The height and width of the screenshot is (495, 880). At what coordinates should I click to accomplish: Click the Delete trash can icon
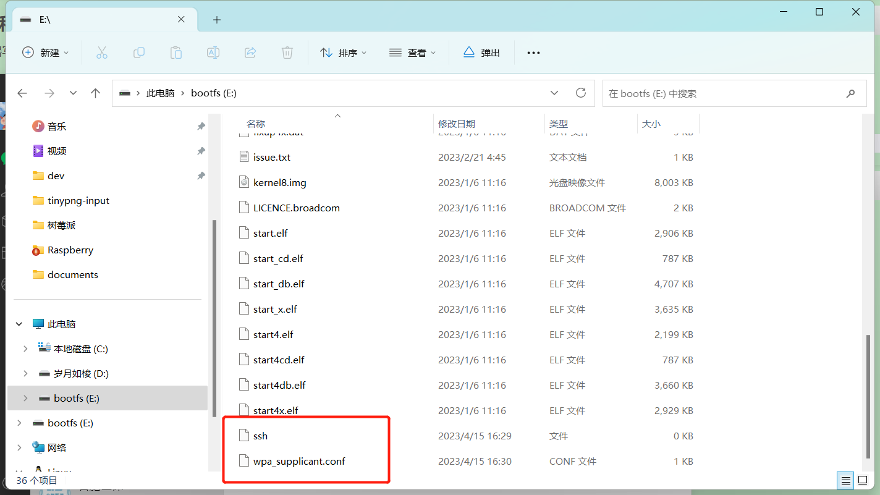(x=287, y=53)
